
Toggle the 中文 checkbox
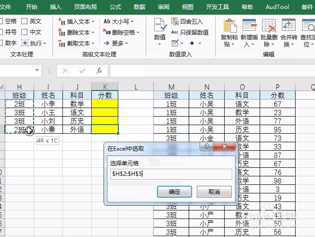tap(24, 32)
